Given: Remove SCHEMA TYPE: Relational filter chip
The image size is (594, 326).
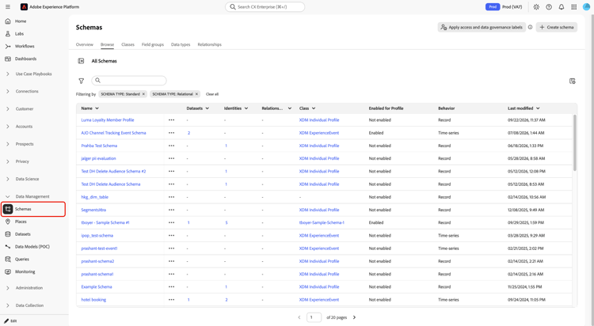Looking at the screenshot, I should [x=196, y=94].
